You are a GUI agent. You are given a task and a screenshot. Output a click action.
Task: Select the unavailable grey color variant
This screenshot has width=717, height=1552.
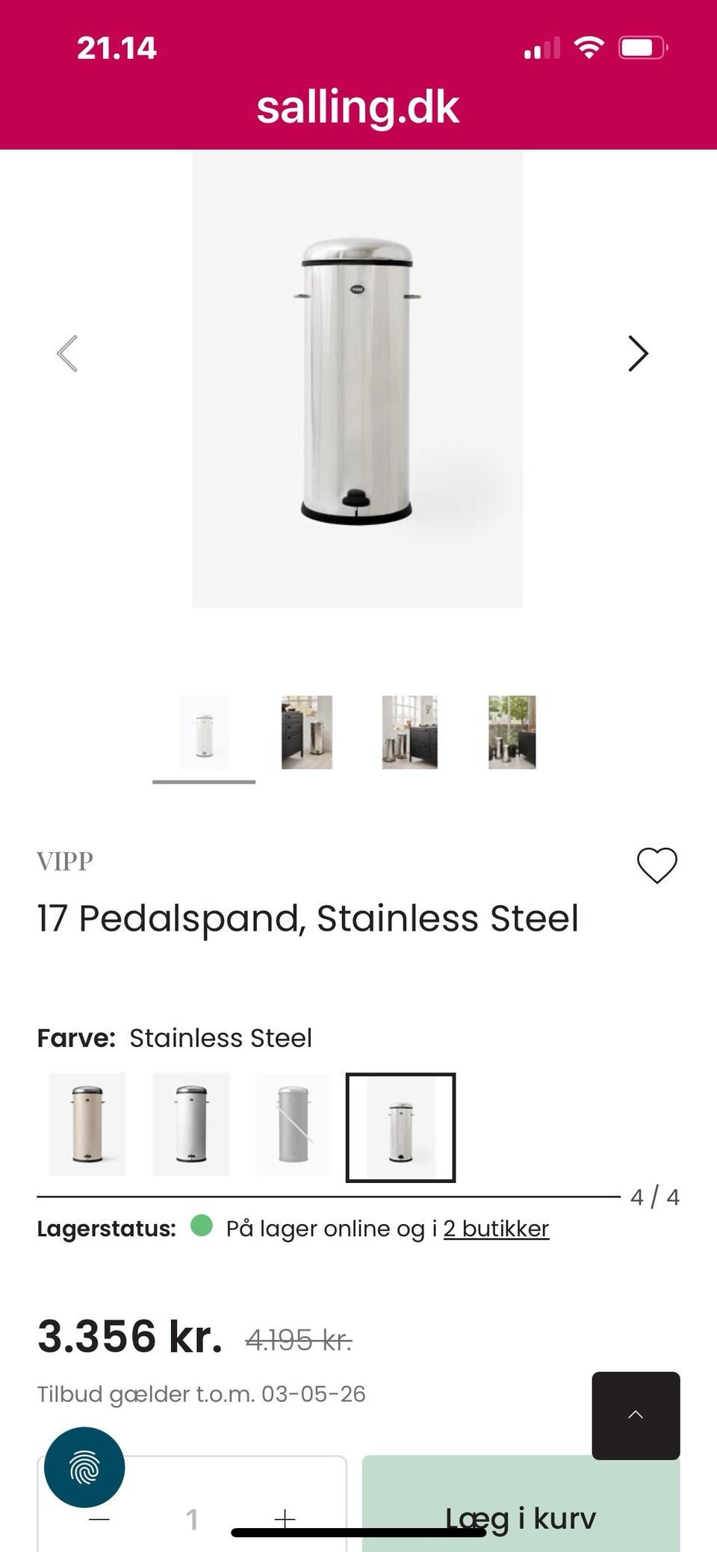tap(294, 1124)
